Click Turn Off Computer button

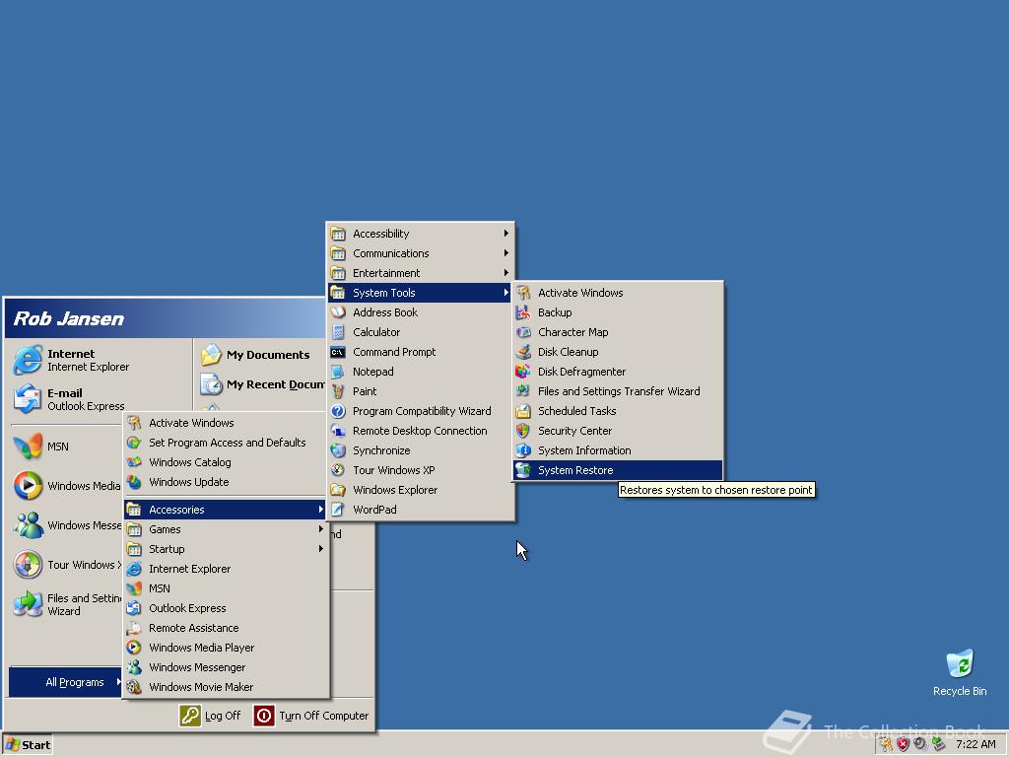click(311, 716)
